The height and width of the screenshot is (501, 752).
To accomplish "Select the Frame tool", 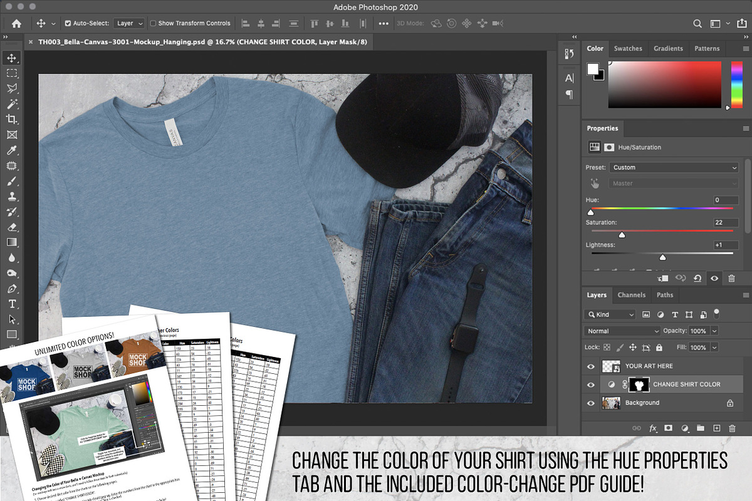I will tap(12, 135).
